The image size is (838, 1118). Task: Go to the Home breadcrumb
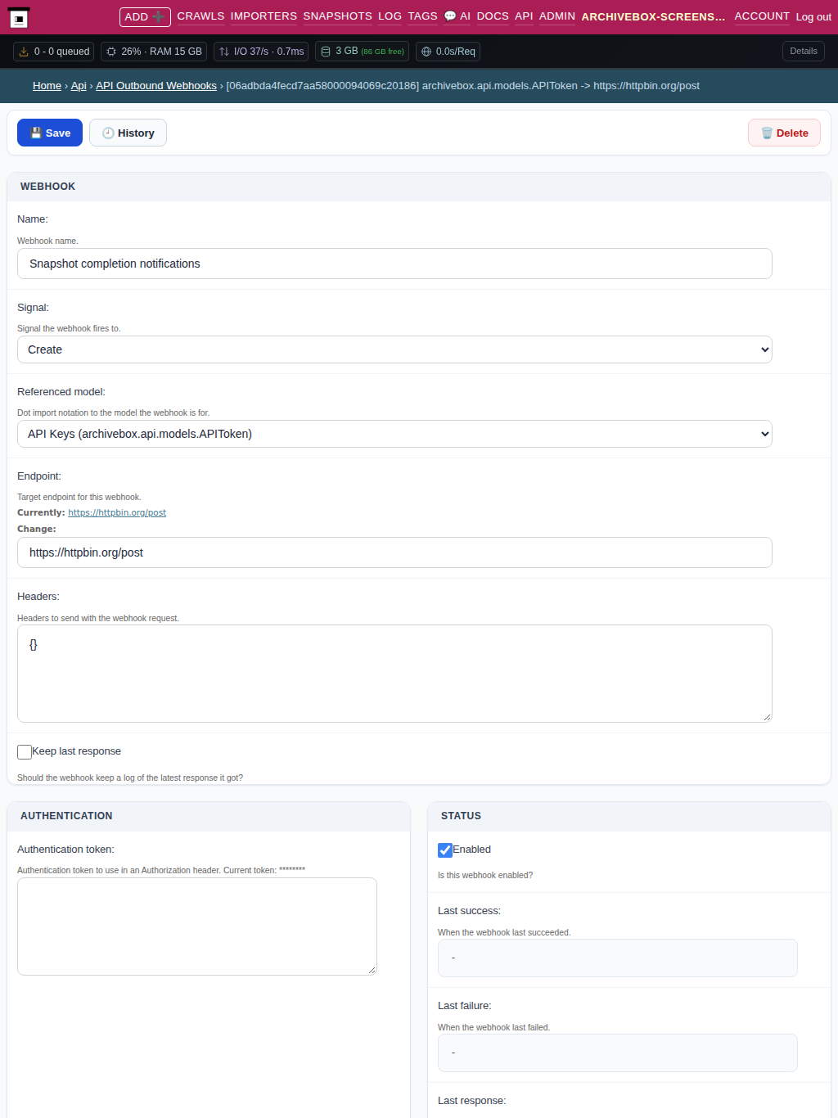point(47,86)
